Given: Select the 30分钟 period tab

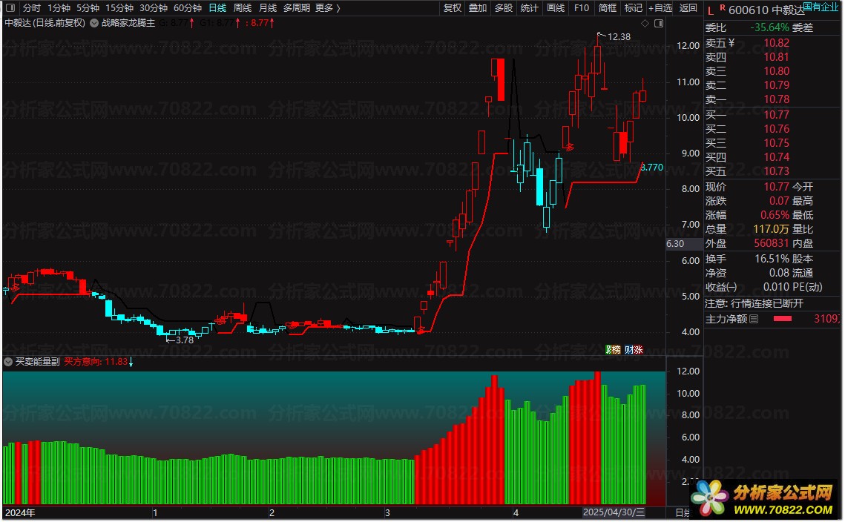Looking at the screenshot, I should click(154, 7).
